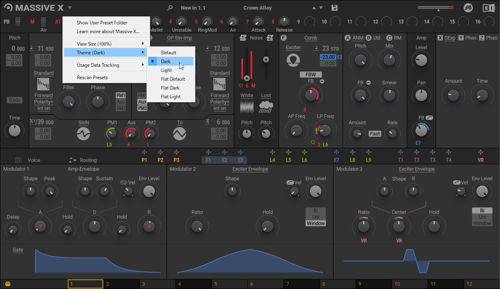Open the Comb filter type menu
The image size is (500, 289).
coord(311,38)
